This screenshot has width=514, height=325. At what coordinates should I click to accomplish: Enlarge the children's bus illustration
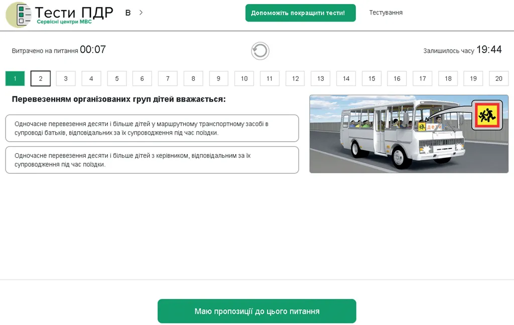tap(409, 134)
